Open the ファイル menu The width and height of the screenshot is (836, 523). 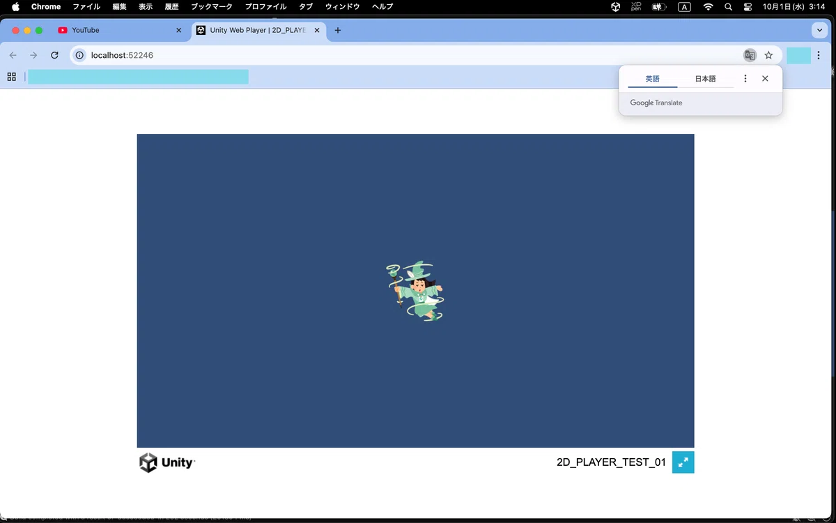tap(86, 6)
